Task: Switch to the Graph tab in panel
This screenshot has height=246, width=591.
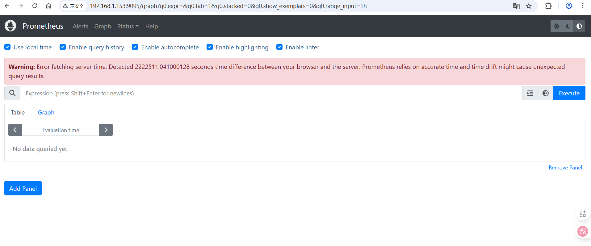Action: 46,112
